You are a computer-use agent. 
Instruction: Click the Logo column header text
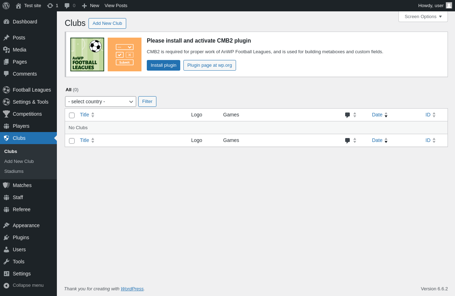pyautogui.click(x=197, y=115)
